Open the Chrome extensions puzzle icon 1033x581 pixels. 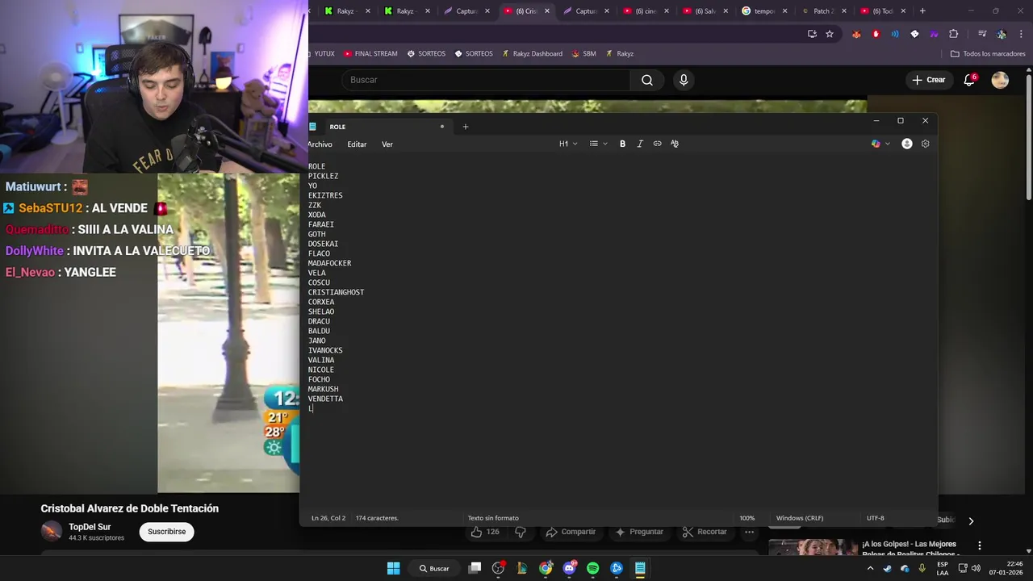954,34
